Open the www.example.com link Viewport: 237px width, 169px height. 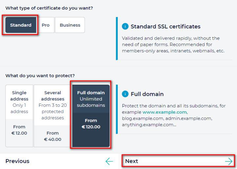click(x=164, y=112)
